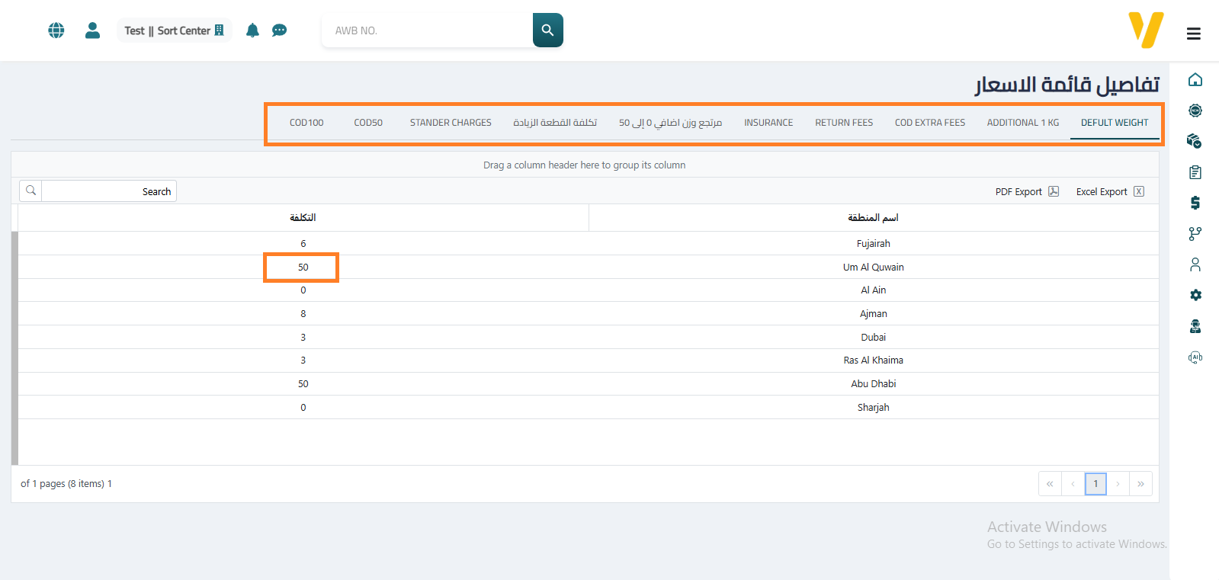Switch to the COD100 tab
This screenshot has width=1219, height=580.
tap(306, 123)
